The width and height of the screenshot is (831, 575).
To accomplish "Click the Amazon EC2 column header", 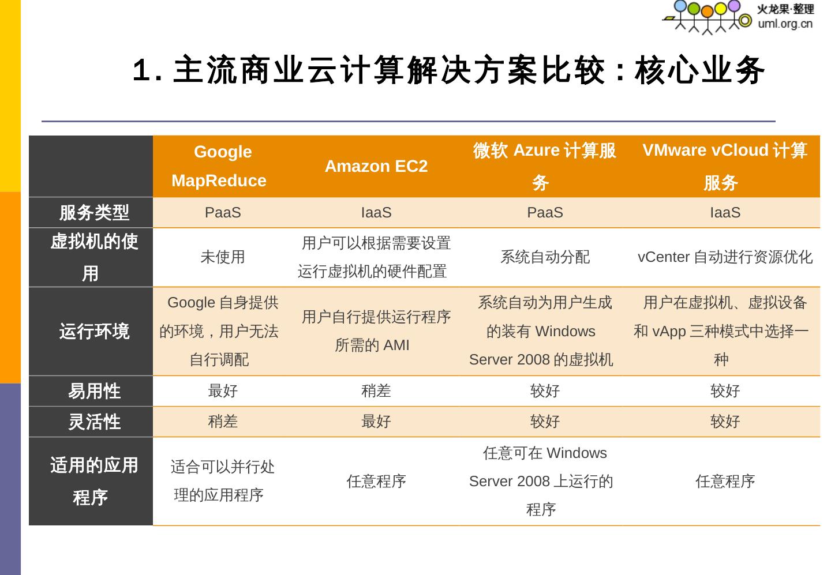I will pos(376,166).
